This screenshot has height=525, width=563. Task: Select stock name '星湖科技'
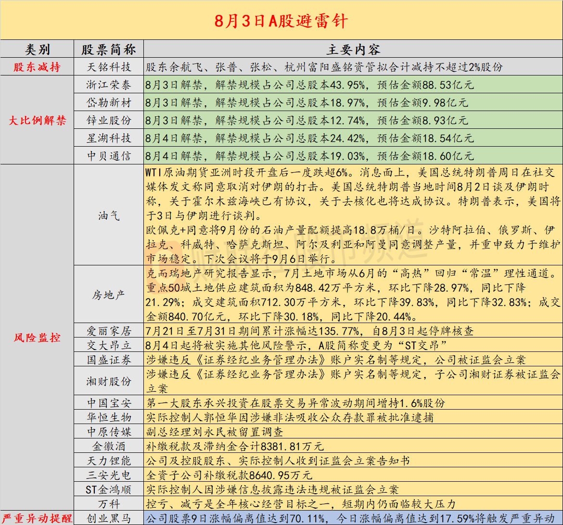109,138
